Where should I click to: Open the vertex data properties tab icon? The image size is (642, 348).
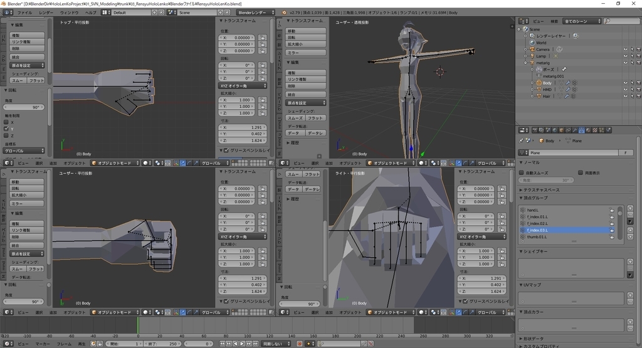click(x=582, y=130)
